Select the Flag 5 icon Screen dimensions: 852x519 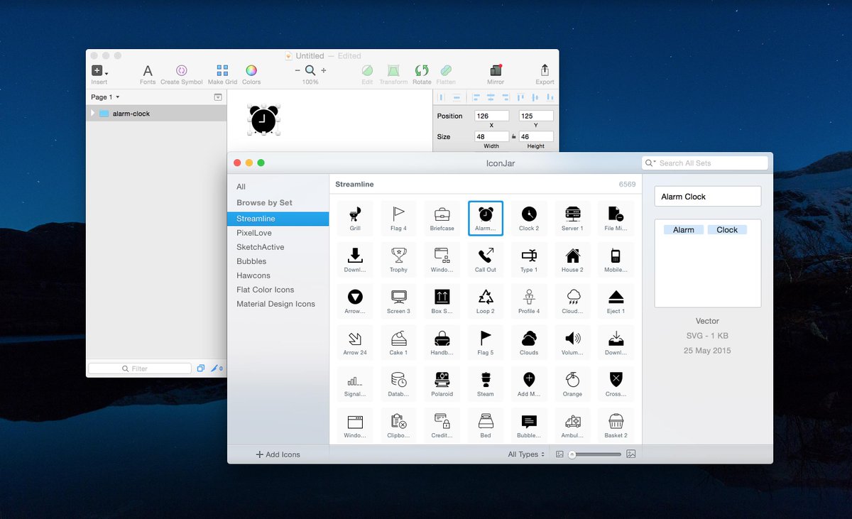click(486, 342)
